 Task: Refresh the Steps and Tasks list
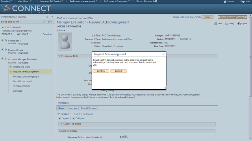[44, 22]
